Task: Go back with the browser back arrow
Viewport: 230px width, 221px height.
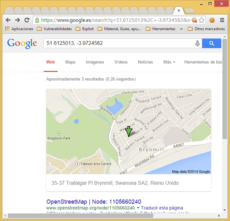Action: [8, 20]
